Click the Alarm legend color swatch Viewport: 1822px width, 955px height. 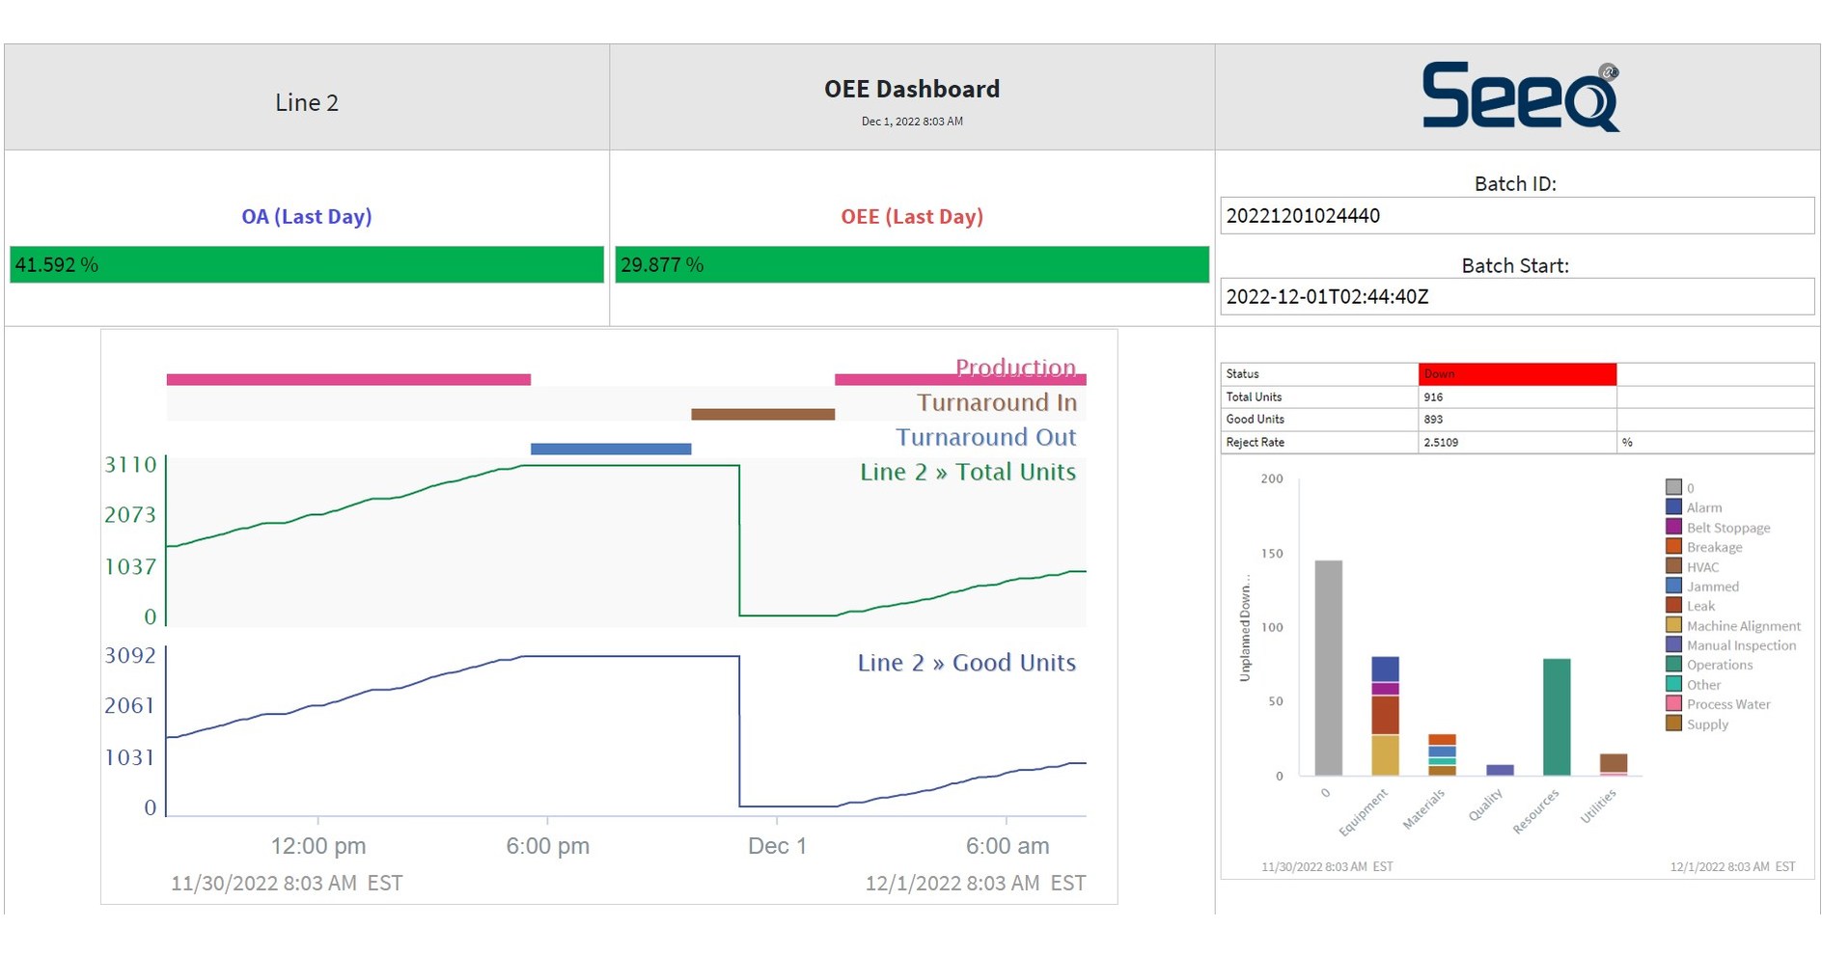(1673, 507)
